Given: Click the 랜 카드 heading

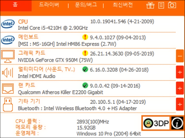Looking at the screenshot, I should click(27, 85).
